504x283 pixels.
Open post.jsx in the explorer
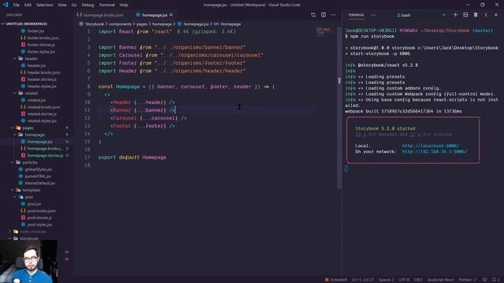(x=34, y=204)
